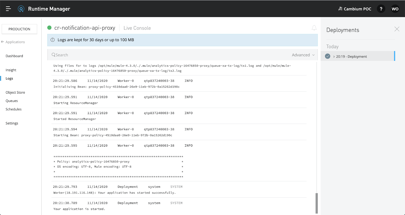The width and height of the screenshot is (405, 215).
Task: Open the Insight section
Action: (11, 70)
